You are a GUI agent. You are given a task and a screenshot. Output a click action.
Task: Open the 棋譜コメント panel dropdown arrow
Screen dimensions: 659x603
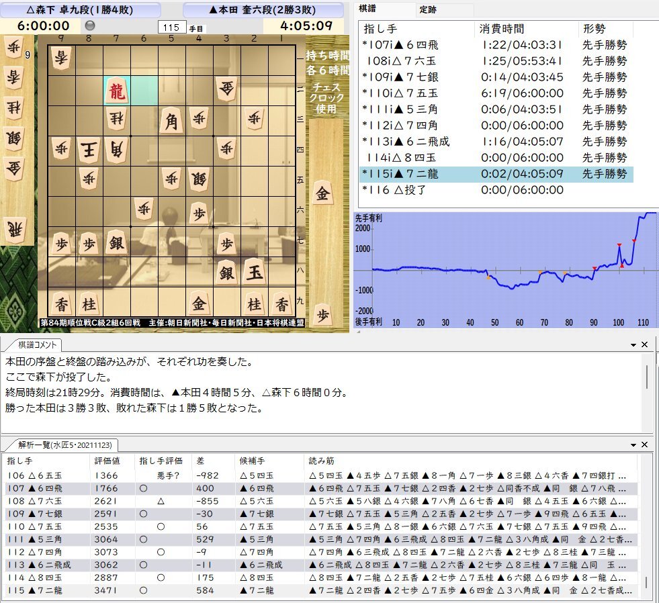click(x=633, y=345)
